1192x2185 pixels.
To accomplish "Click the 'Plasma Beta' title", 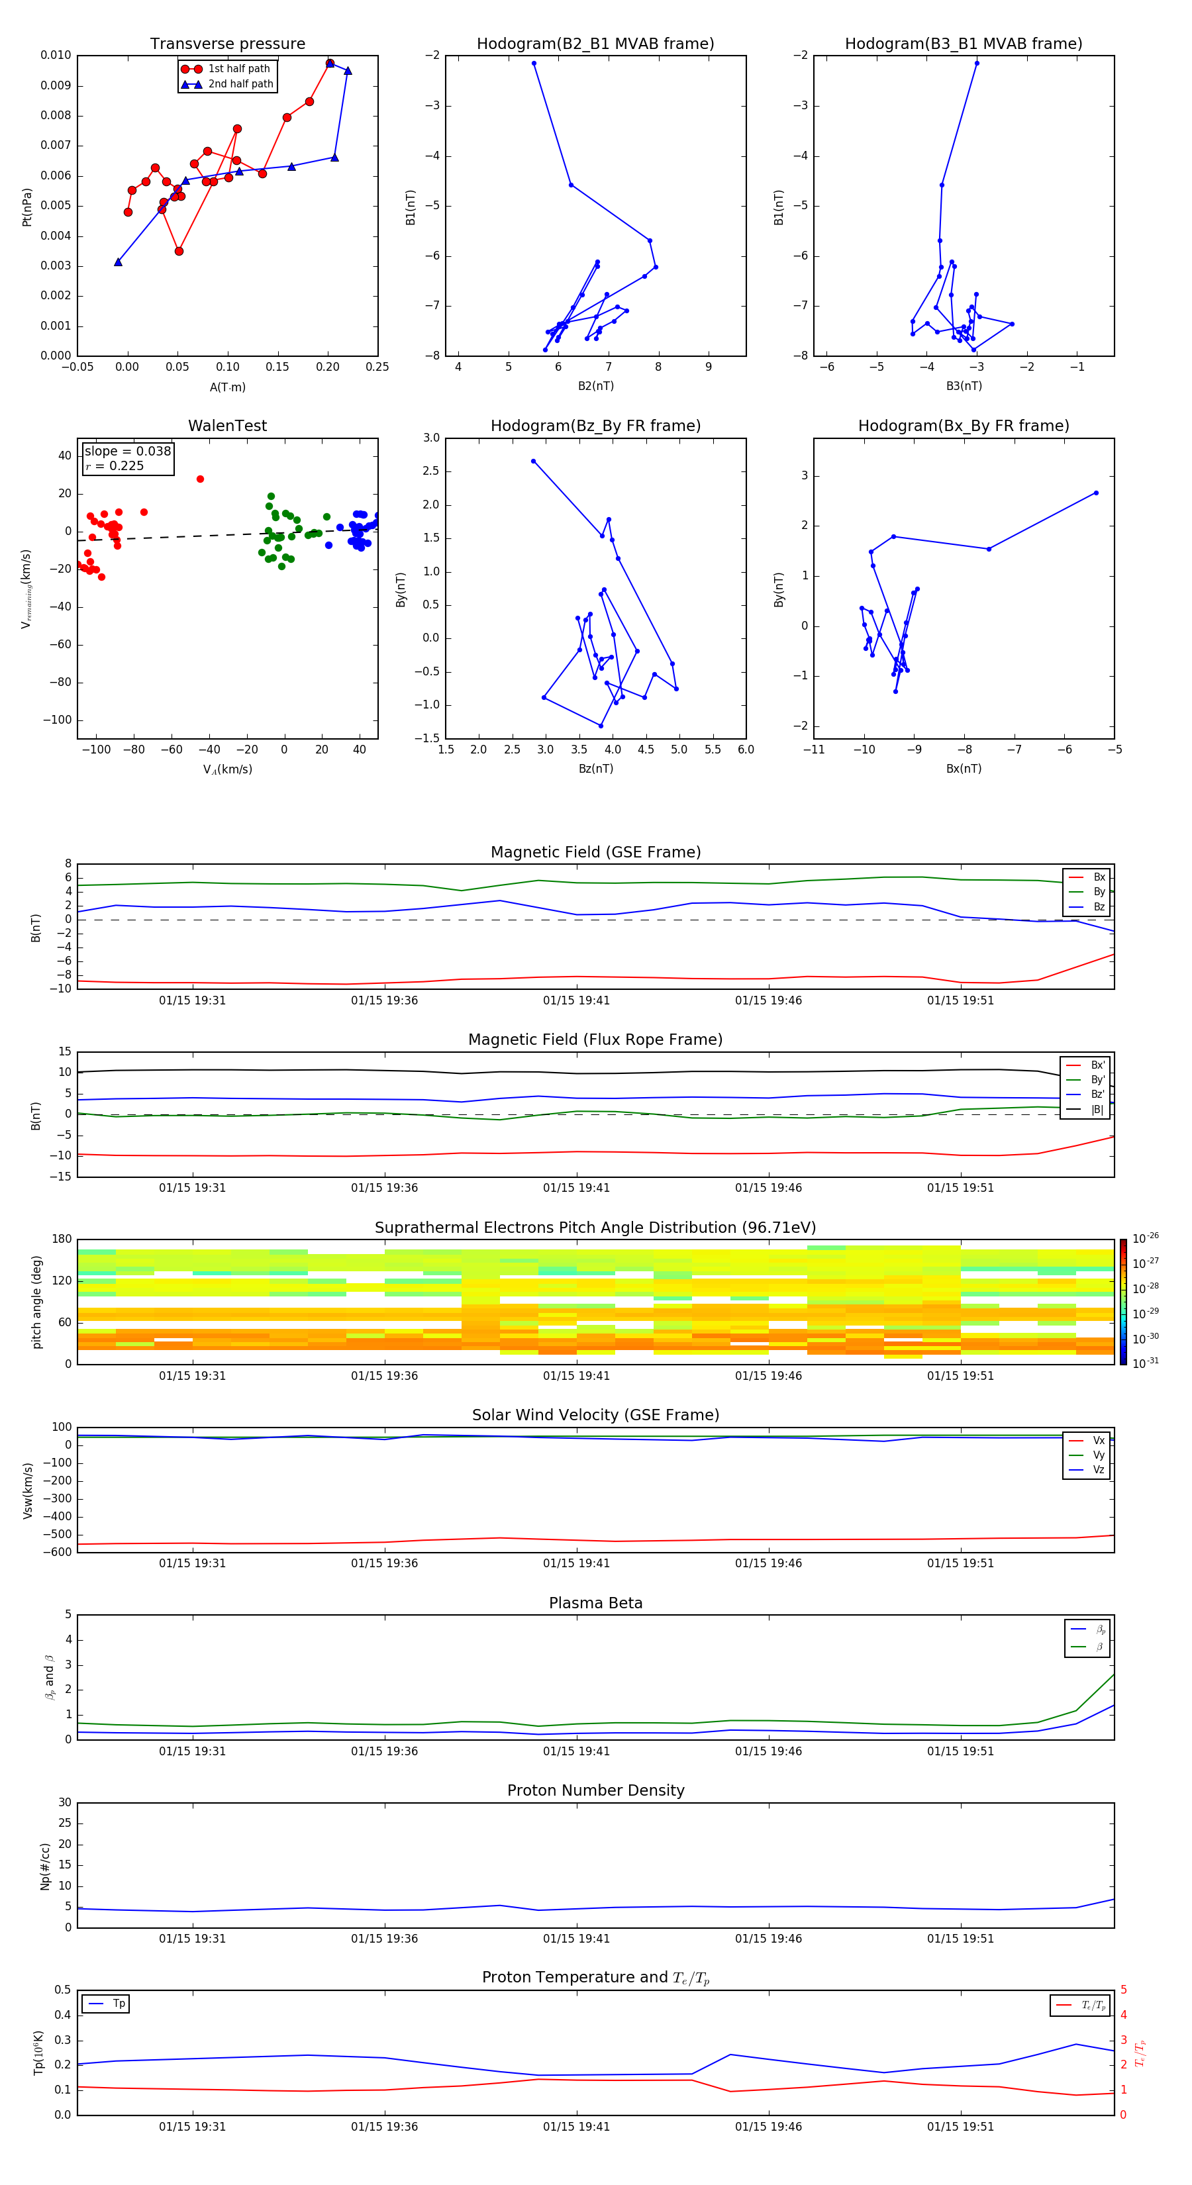I will (x=595, y=1603).
